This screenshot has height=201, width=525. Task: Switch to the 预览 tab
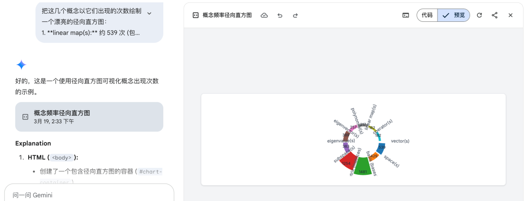(454, 16)
